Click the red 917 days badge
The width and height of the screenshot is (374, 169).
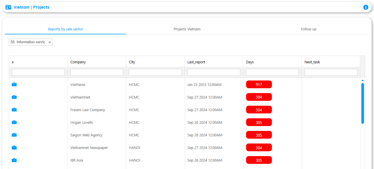[x=259, y=84]
